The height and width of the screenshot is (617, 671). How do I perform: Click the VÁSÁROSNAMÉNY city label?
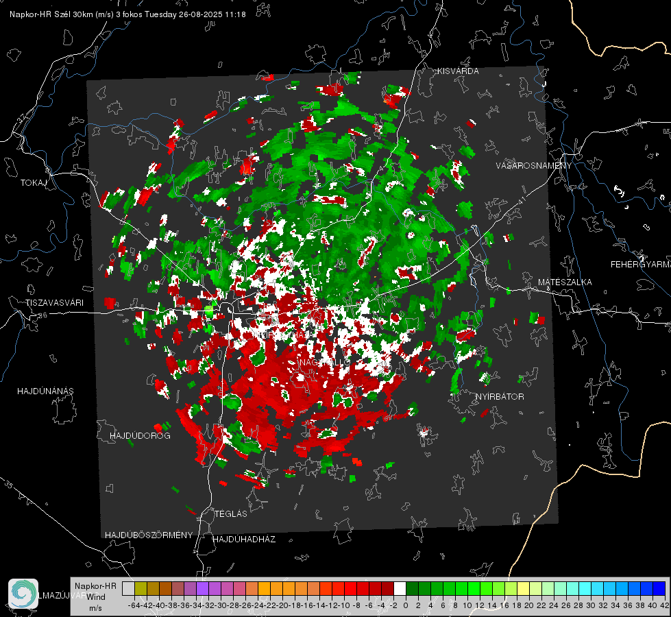tap(534, 165)
